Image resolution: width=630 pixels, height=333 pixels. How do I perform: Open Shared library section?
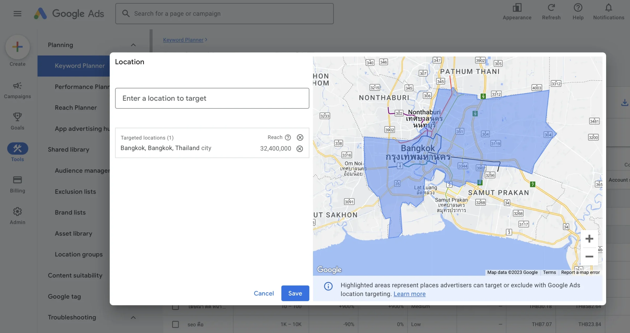69,149
